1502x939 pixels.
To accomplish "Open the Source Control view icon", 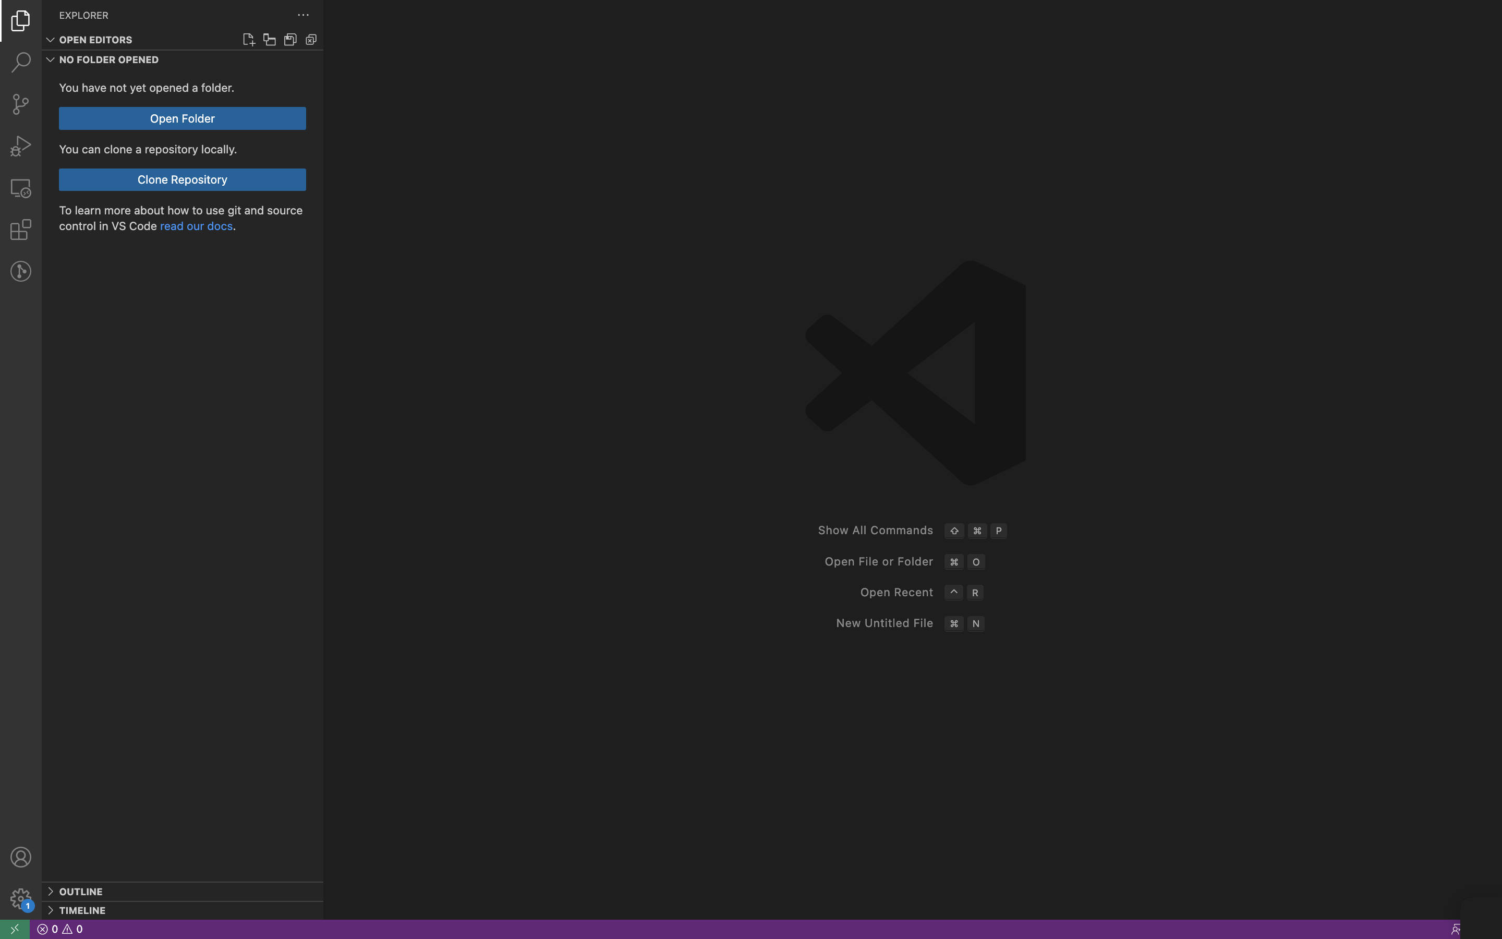I will pos(20,104).
